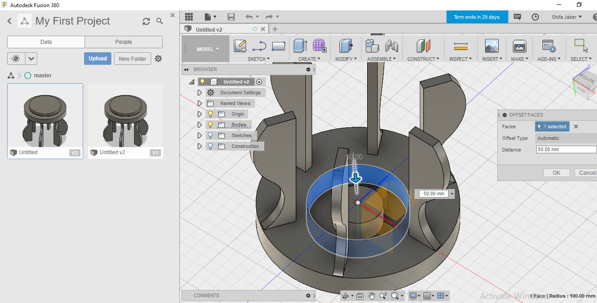Viewport: 597px width, 303px height.
Task: Click the Offset Plane construct icon
Action: pyautogui.click(x=423, y=46)
